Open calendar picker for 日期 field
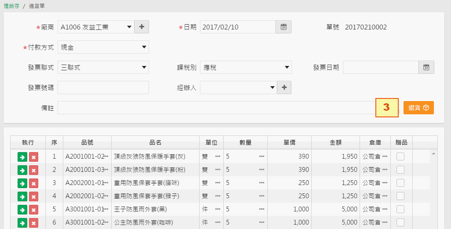This screenshot has height=229, width=451. (284, 27)
